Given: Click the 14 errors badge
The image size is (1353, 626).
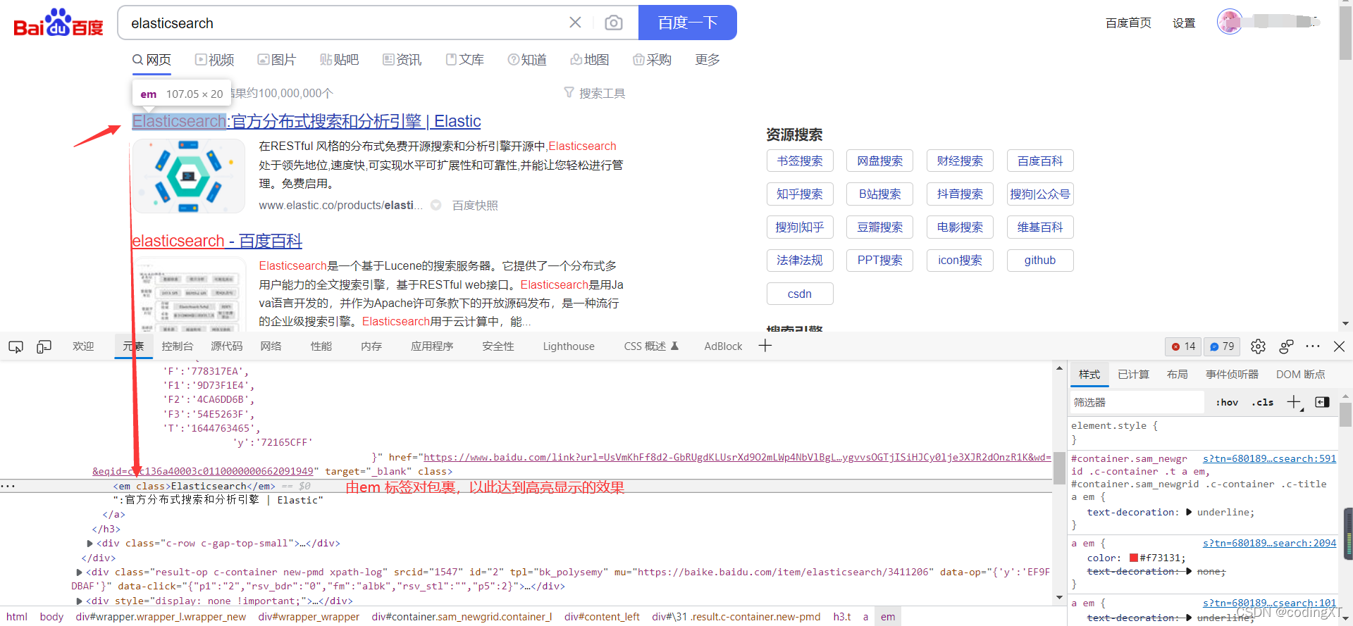Looking at the screenshot, I should coord(1184,346).
